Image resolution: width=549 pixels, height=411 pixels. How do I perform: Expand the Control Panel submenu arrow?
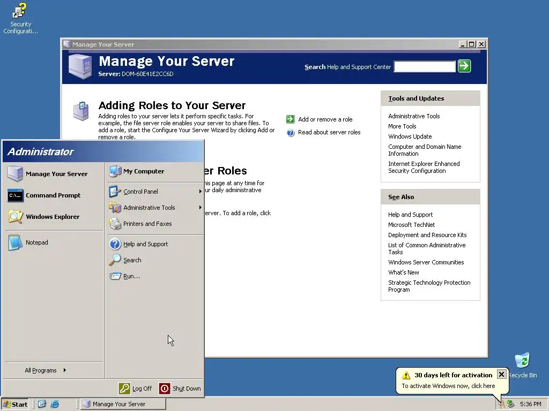[x=201, y=191]
